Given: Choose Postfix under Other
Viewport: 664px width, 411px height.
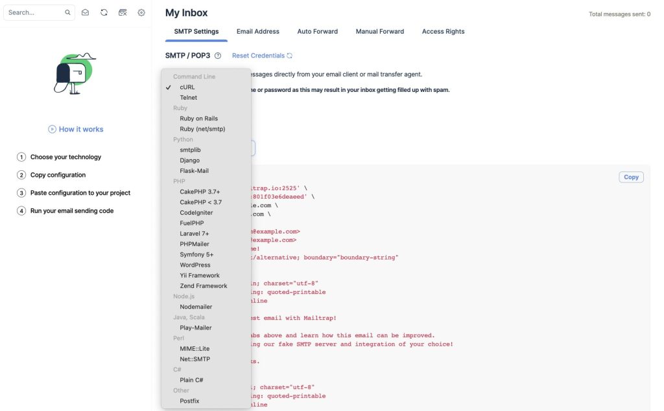Looking at the screenshot, I should coord(189,401).
